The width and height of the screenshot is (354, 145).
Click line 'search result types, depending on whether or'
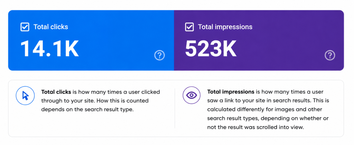[268, 118]
